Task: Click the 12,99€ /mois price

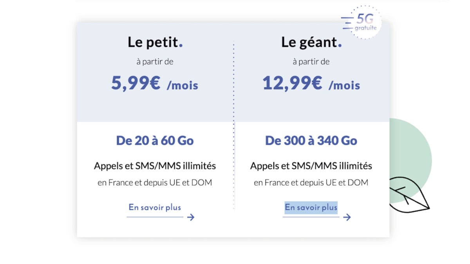Action: (x=311, y=84)
